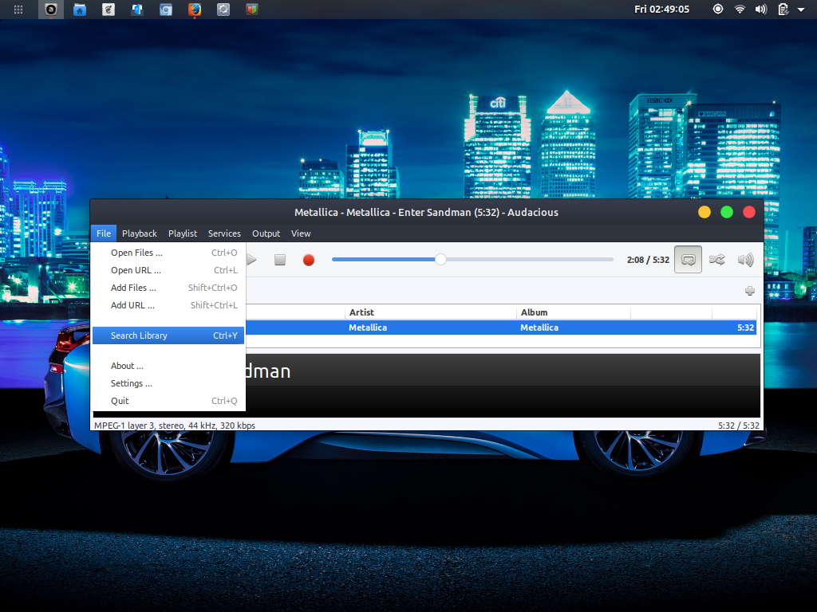Open the Output menu
The width and height of the screenshot is (817, 612).
(266, 233)
